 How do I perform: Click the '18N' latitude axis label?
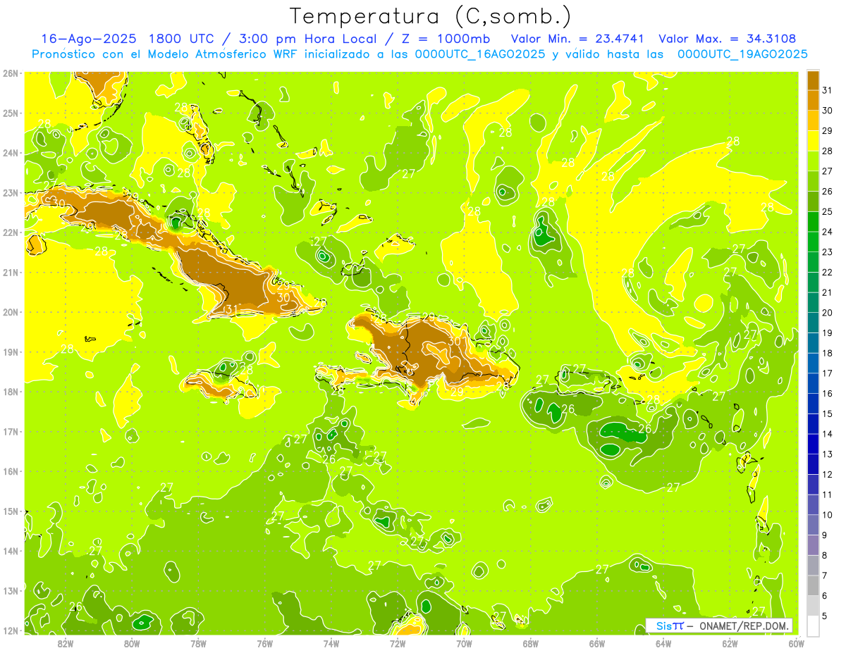click(11, 391)
